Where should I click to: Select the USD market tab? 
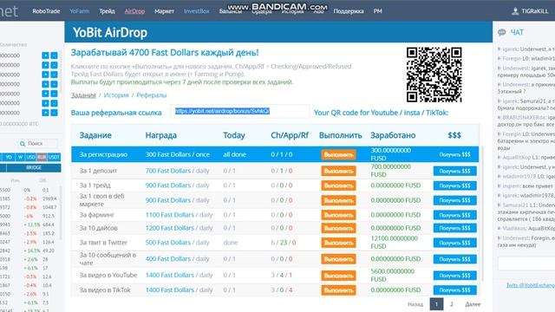31,157
